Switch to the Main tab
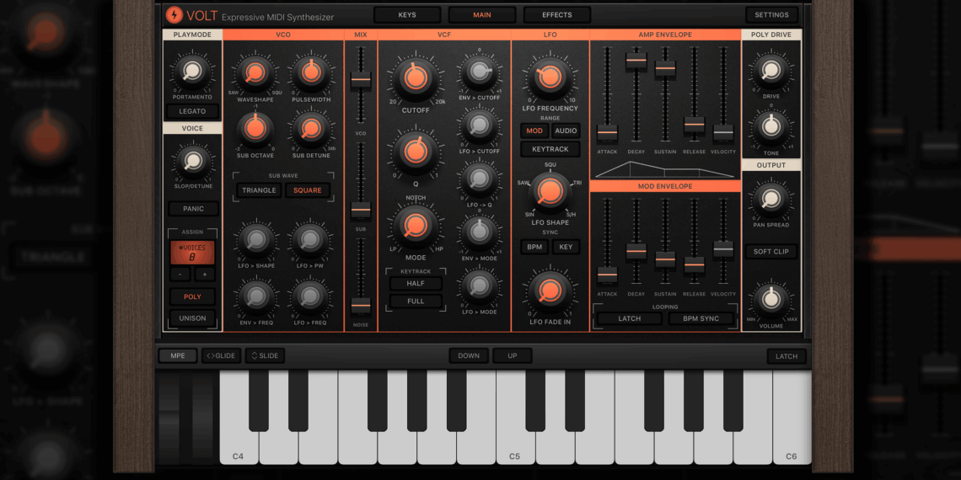This screenshot has height=480, width=961. point(481,15)
